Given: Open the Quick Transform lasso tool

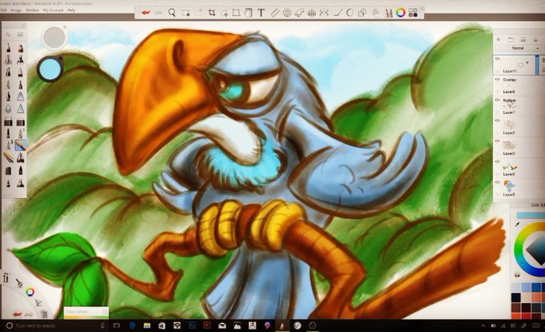Looking at the screenshot, I should click(224, 13).
